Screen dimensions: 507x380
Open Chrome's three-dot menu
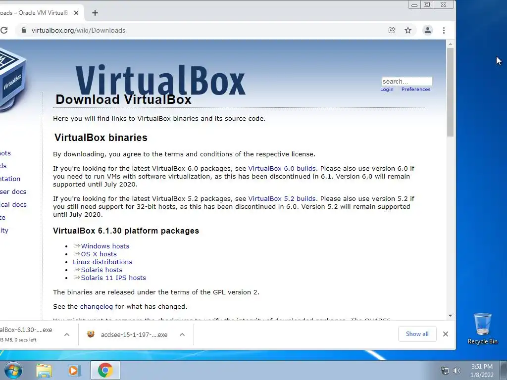click(444, 30)
